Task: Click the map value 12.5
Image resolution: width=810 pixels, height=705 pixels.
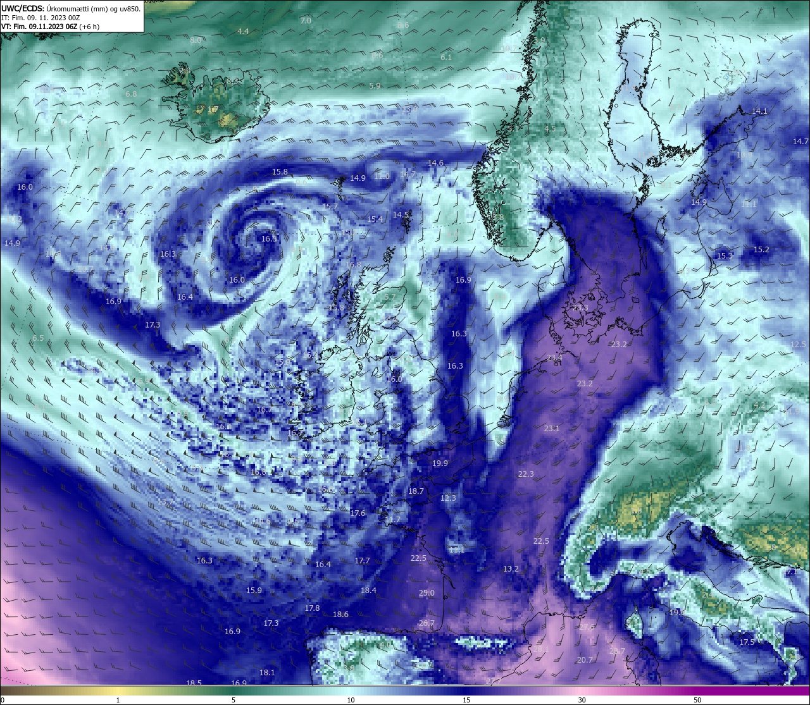Action: (798, 344)
